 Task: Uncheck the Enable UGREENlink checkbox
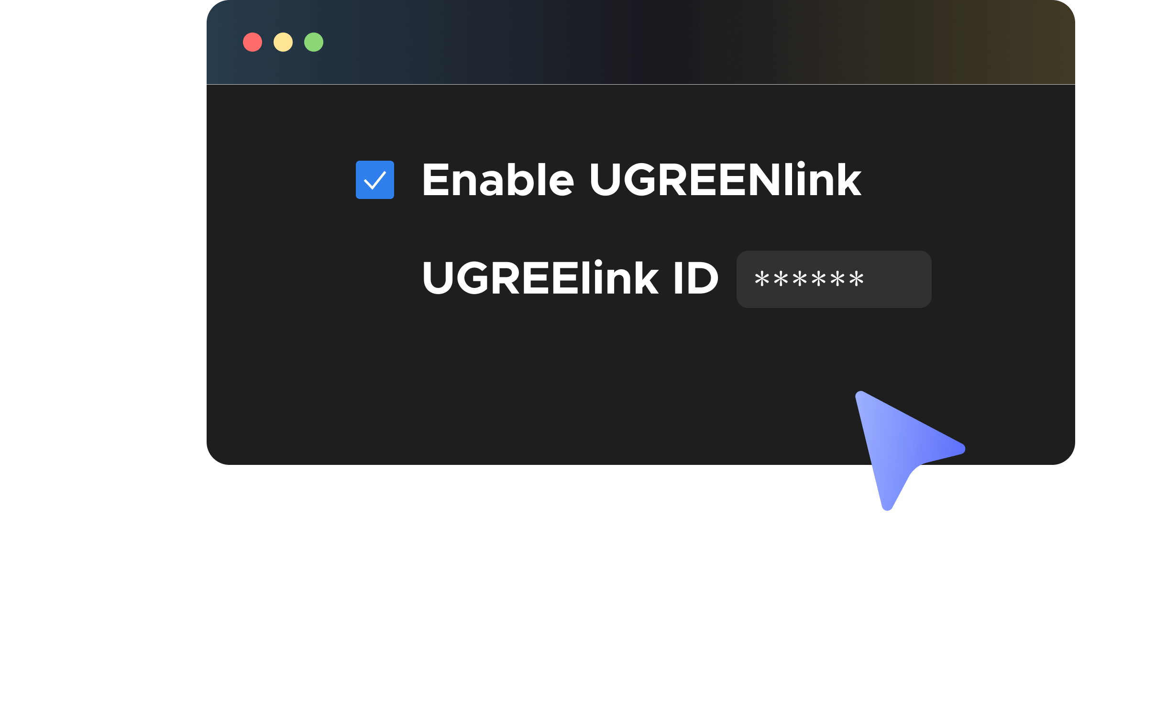[x=375, y=180]
